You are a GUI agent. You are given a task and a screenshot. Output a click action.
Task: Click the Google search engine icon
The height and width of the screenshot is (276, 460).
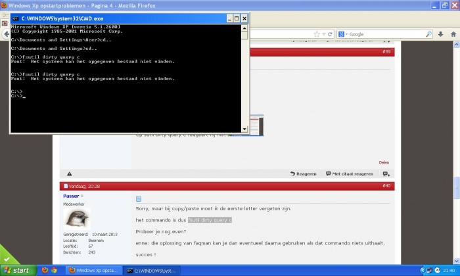coord(341,34)
